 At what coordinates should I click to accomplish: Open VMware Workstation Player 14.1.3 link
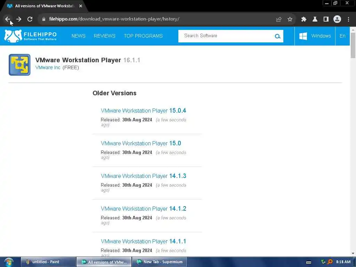144,176
